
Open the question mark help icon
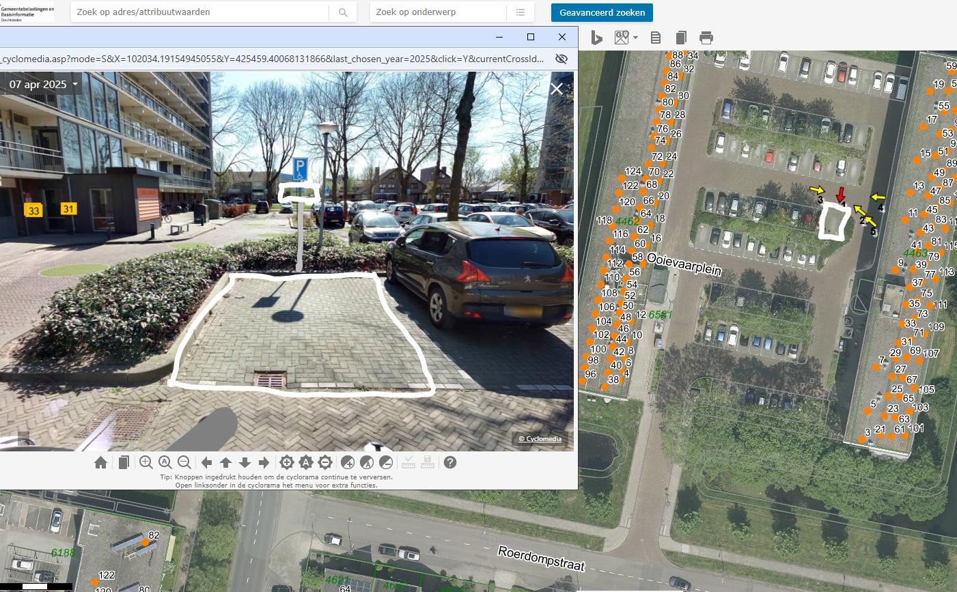(x=449, y=462)
